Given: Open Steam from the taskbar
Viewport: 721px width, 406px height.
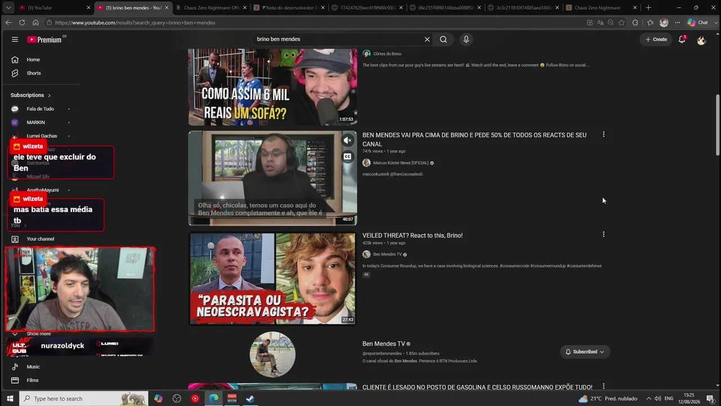Looking at the screenshot, I should point(250,399).
